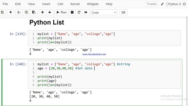Open the Insert menu
The image size is (188, 106).
coord(46,4)
